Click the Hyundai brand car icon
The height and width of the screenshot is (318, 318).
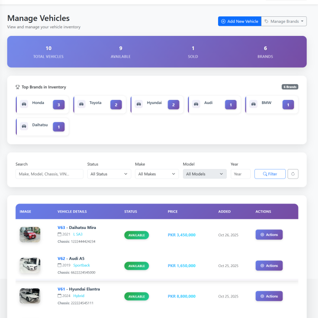(x=139, y=104)
